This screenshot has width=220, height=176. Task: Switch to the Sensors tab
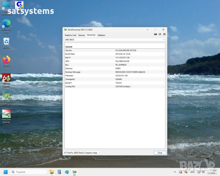81,35
